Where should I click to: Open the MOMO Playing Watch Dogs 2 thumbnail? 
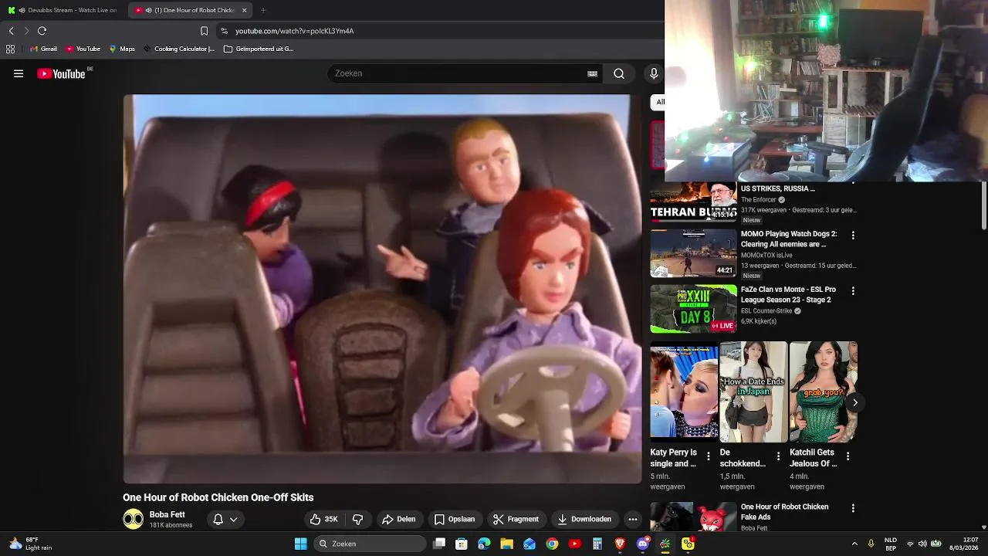[x=694, y=253]
